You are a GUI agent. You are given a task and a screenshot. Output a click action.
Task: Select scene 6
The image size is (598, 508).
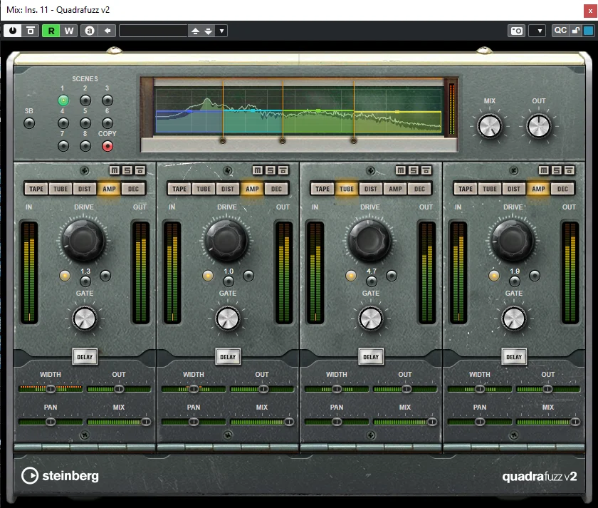point(107,123)
